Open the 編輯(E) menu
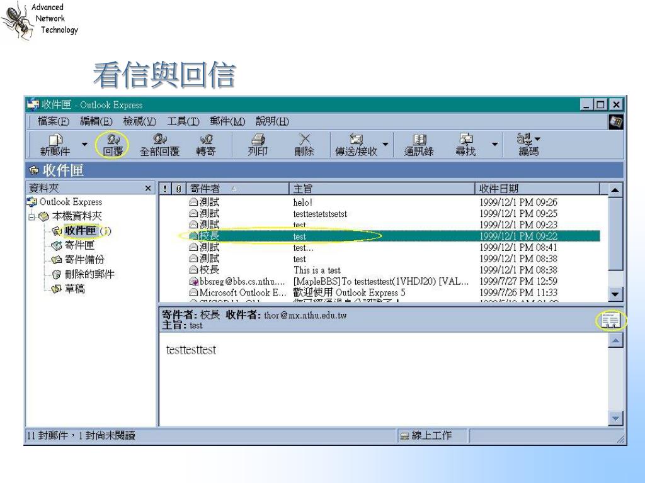Image resolution: width=645 pixels, height=483 pixels. point(96,121)
